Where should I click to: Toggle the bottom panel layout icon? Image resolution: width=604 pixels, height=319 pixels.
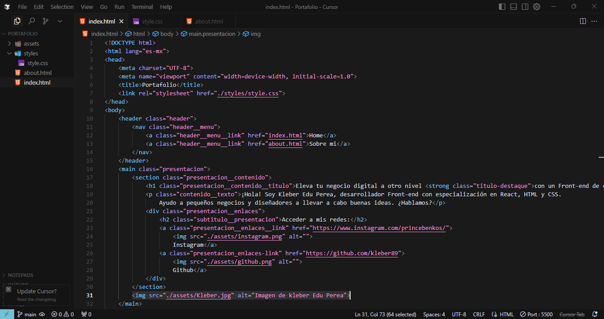pyautogui.click(x=514, y=7)
